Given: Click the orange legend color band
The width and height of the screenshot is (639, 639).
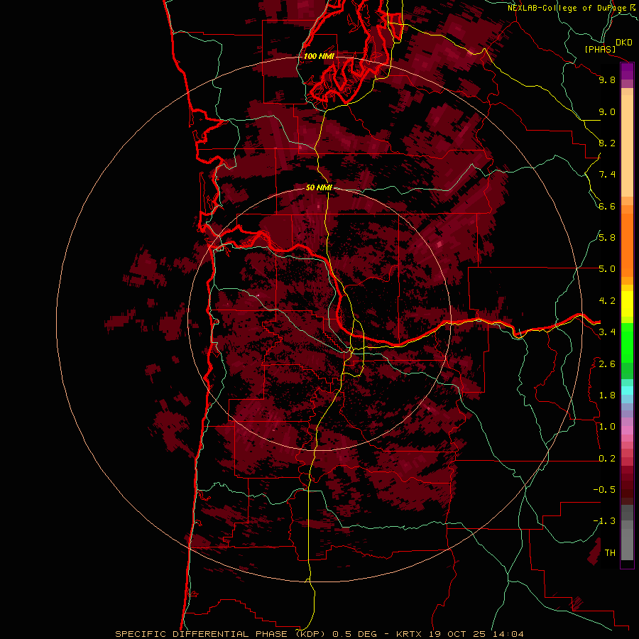Looking at the screenshot, I should (627, 246).
